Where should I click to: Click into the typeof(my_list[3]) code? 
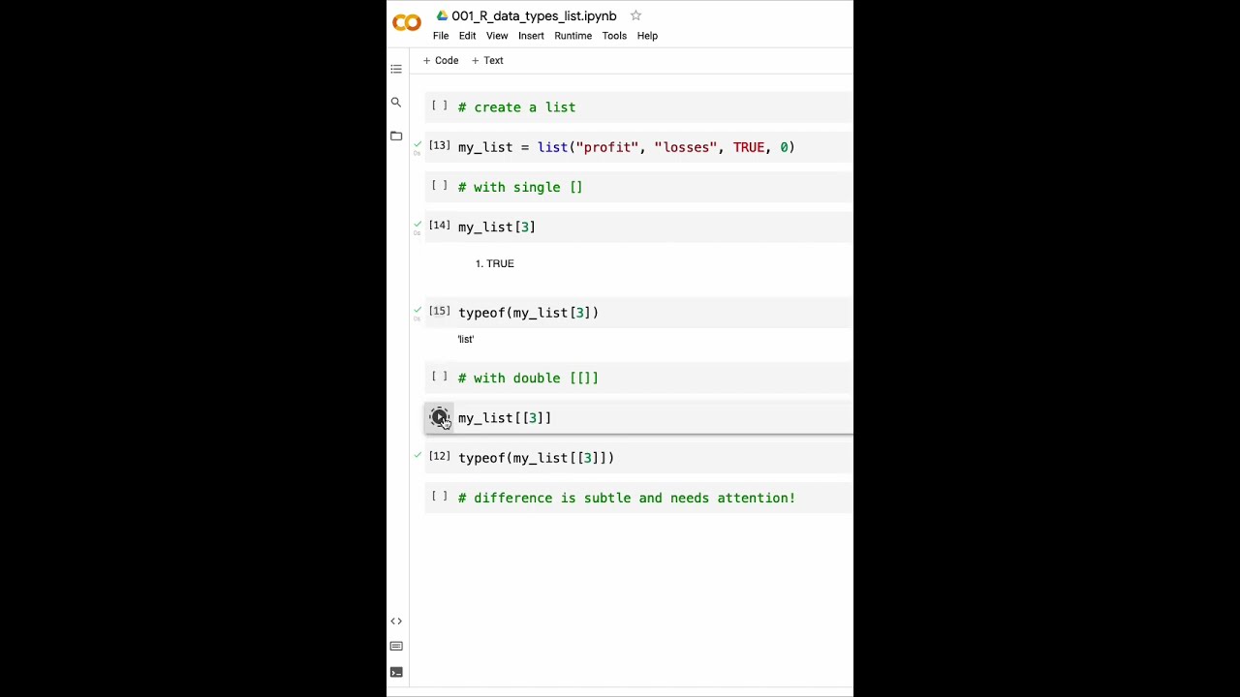528,313
